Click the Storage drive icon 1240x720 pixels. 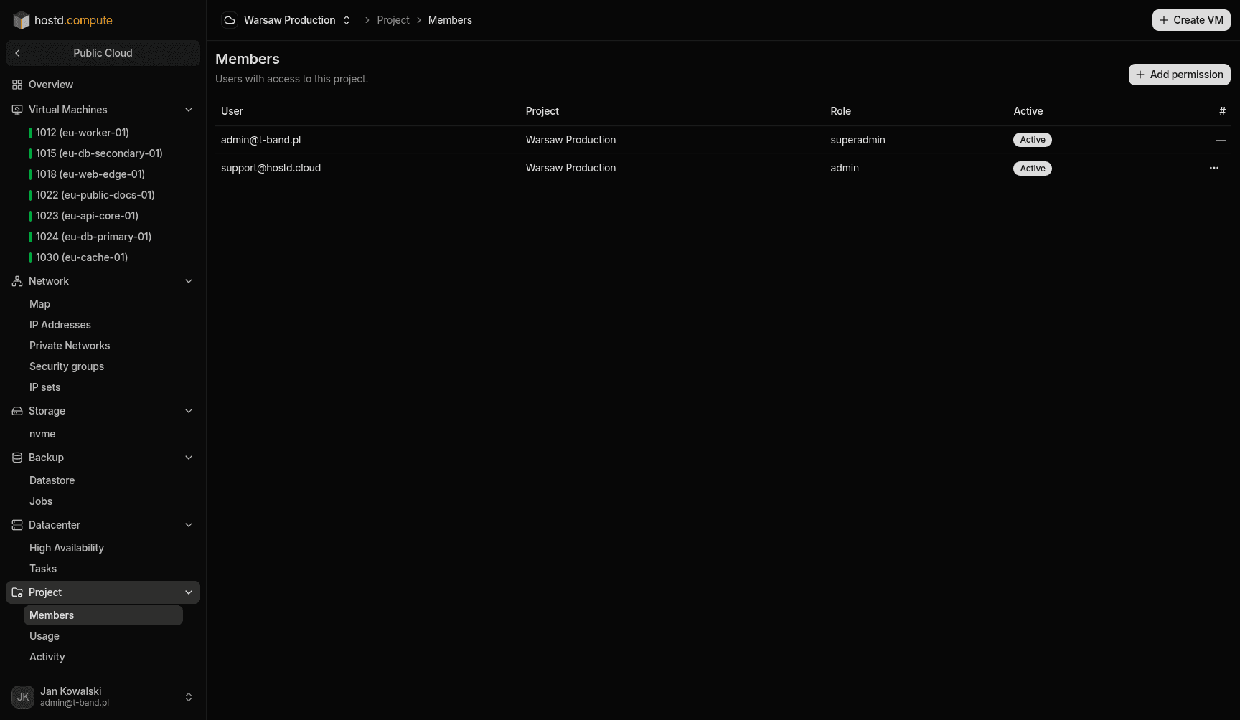pos(17,411)
